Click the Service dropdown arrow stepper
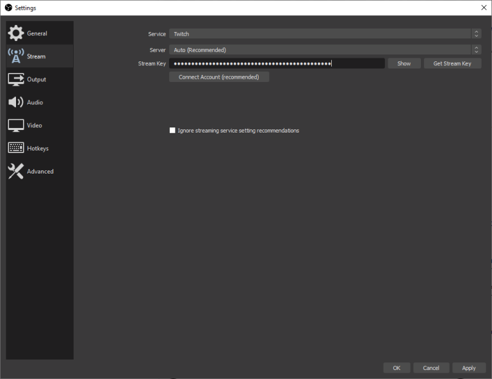The width and height of the screenshot is (492, 379). coord(476,33)
